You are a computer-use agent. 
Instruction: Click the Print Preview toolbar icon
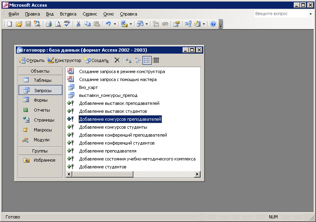[x=58, y=24]
